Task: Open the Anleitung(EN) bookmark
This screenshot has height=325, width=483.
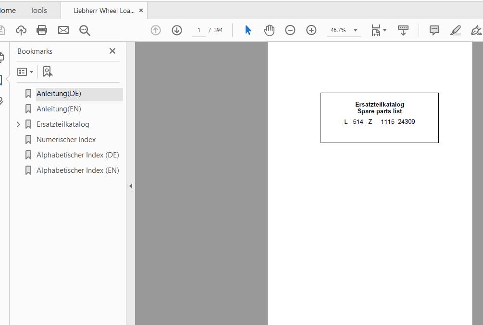Action: [x=59, y=109]
